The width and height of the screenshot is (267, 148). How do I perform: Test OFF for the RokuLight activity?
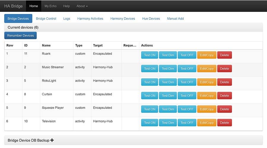[x=187, y=82]
